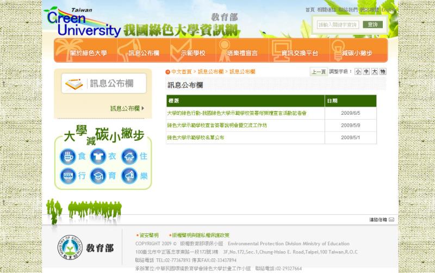Click the 連絡信箱 envelope icon

click(x=391, y=220)
